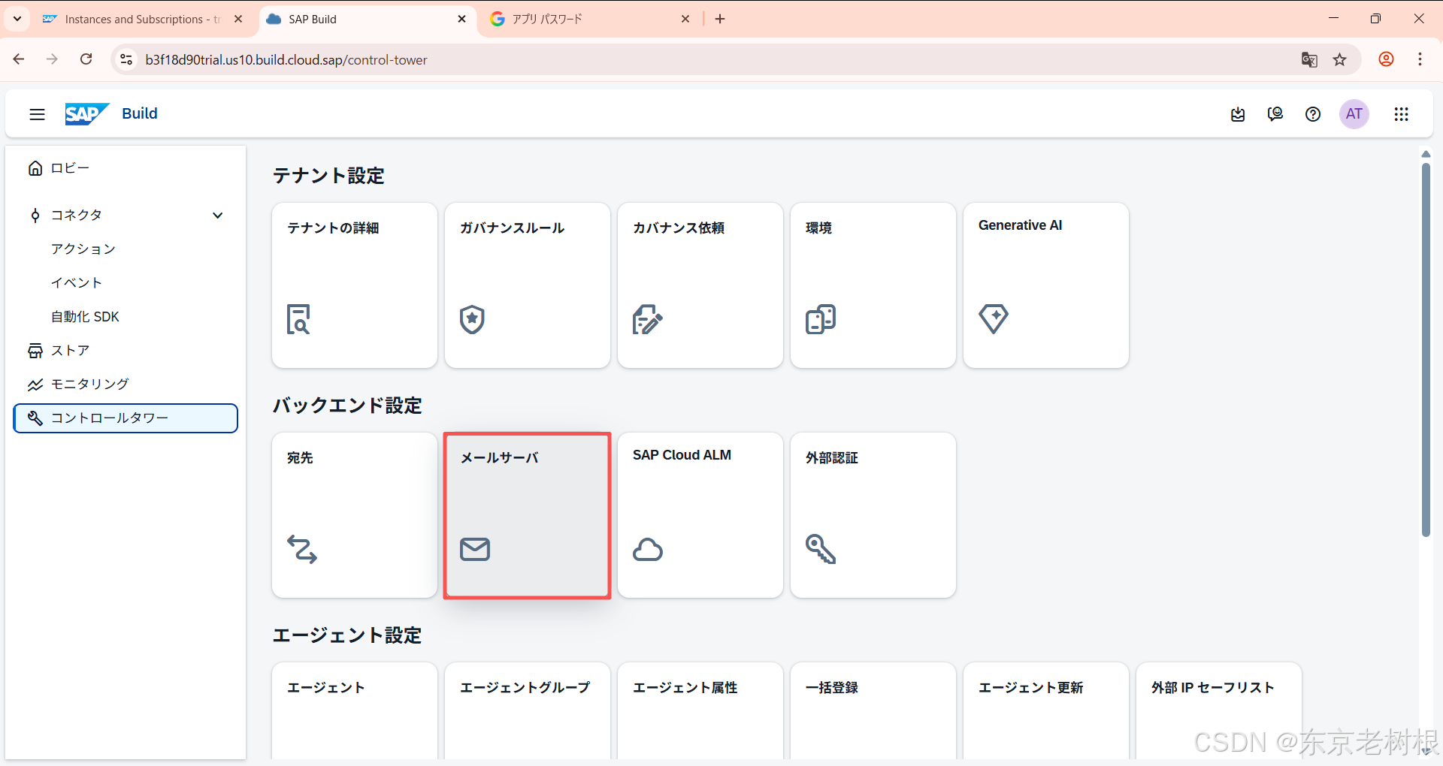The image size is (1443, 766).
Task: Open the Generative AI tile
Action: [1046, 285]
